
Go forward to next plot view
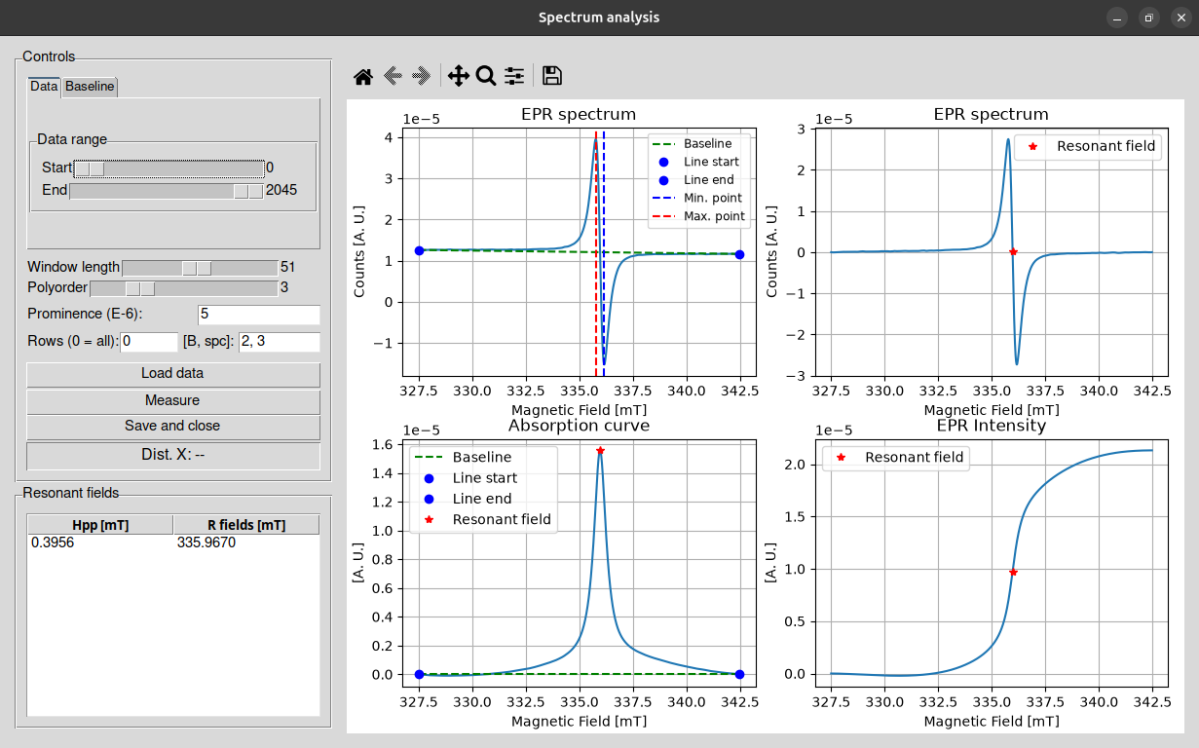coord(421,76)
